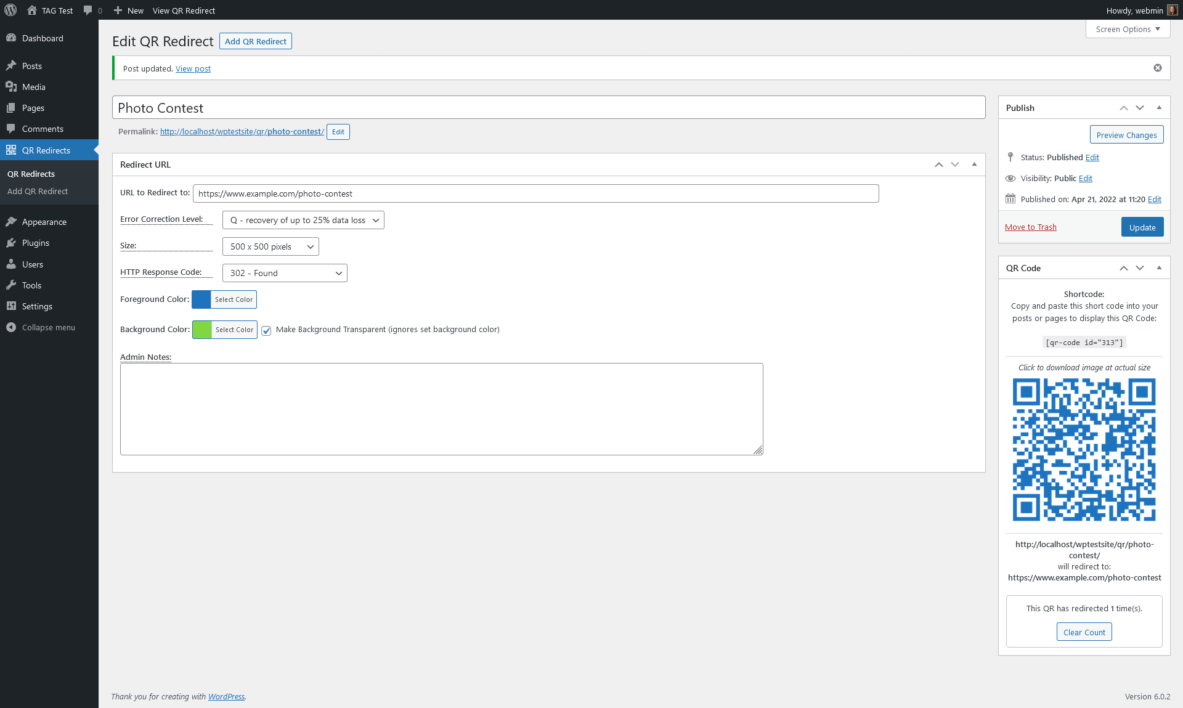
Task: Click the Appearance sidebar icon
Action: [11, 222]
